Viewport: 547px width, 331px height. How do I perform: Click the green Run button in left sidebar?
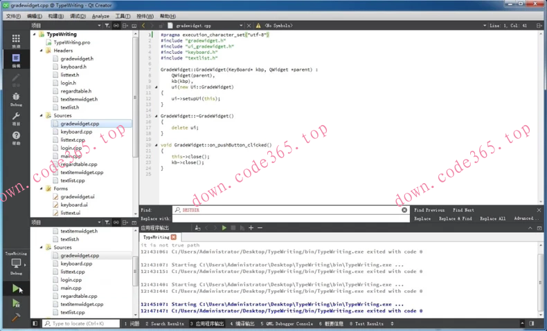point(16,289)
